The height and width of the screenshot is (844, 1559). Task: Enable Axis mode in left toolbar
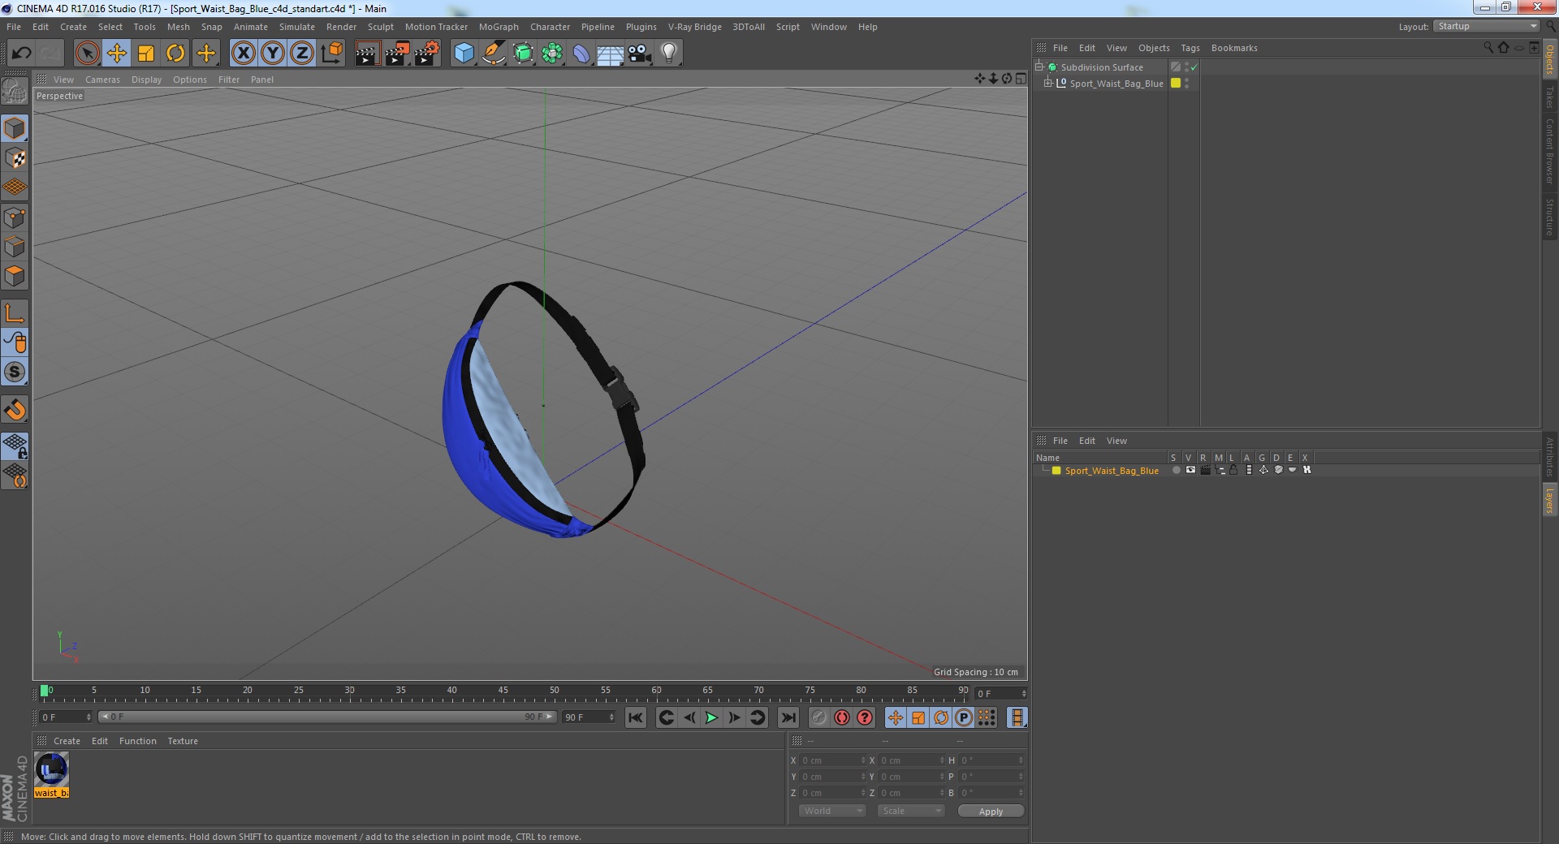pyautogui.click(x=15, y=313)
